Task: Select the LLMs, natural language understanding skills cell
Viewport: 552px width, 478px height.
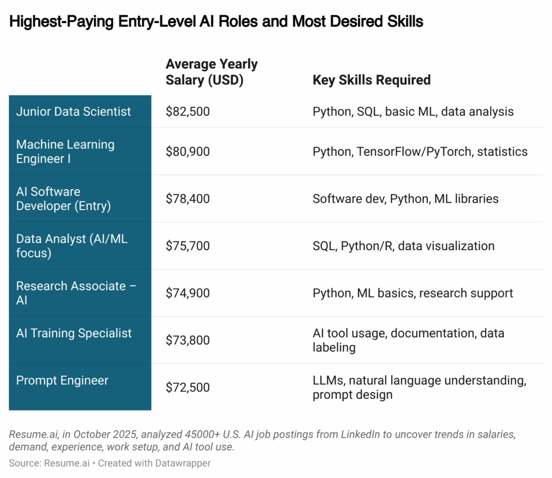Action: pyautogui.click(x=419, y=387)
